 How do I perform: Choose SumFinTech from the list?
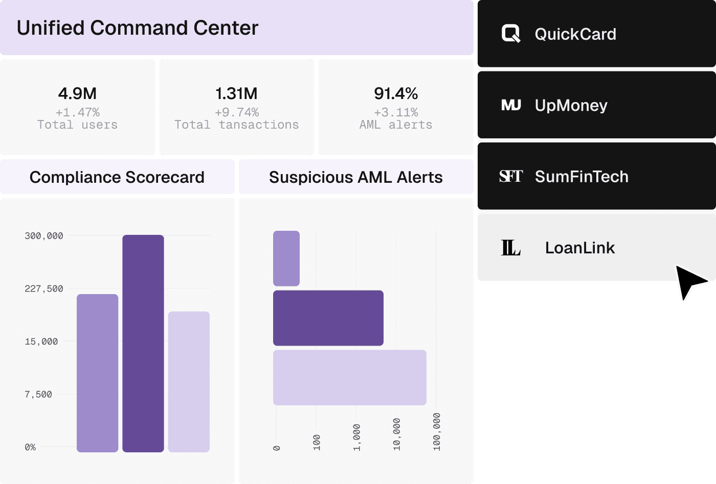point(597,176)
